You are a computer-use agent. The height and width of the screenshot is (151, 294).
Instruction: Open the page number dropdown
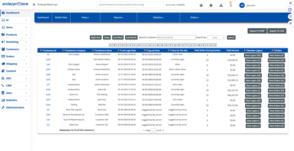pos(153,130)
